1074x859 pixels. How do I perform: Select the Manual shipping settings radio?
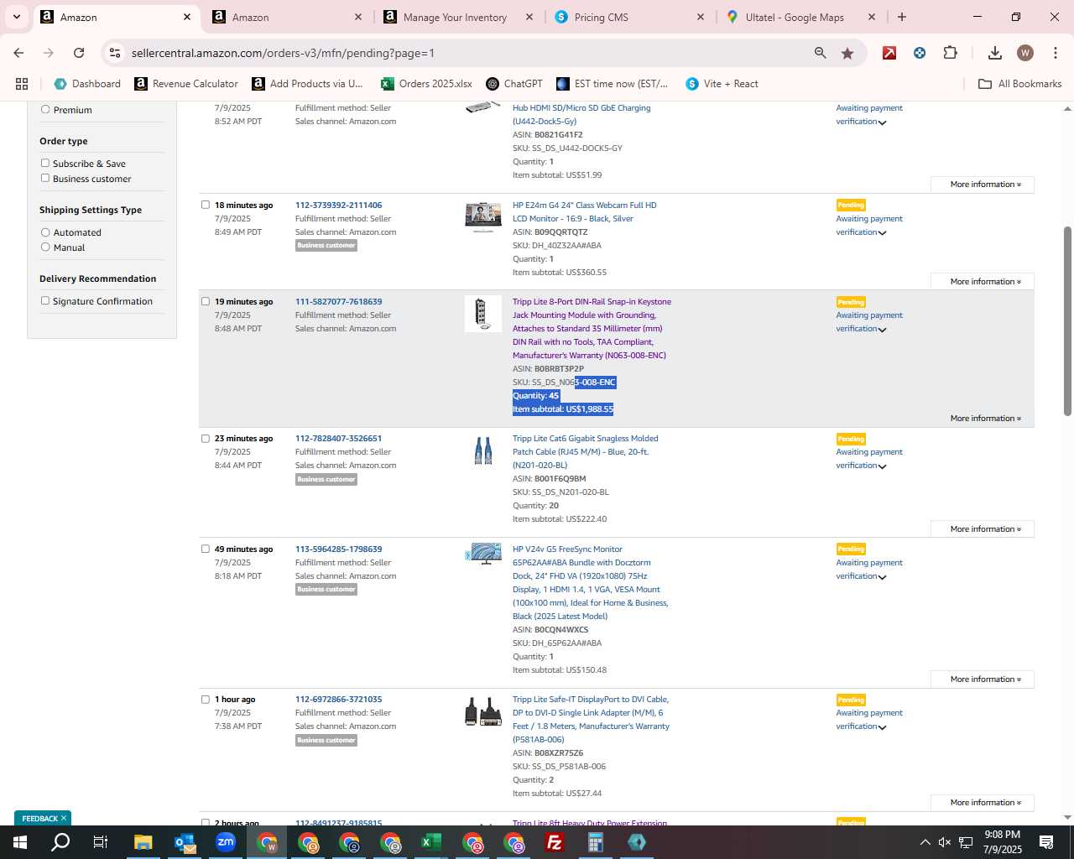click(45, 247)
